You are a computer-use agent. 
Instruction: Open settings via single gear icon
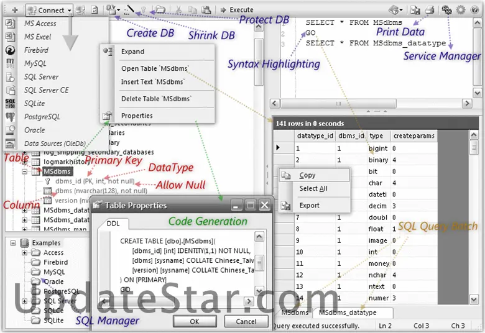[x=461, y=10]
